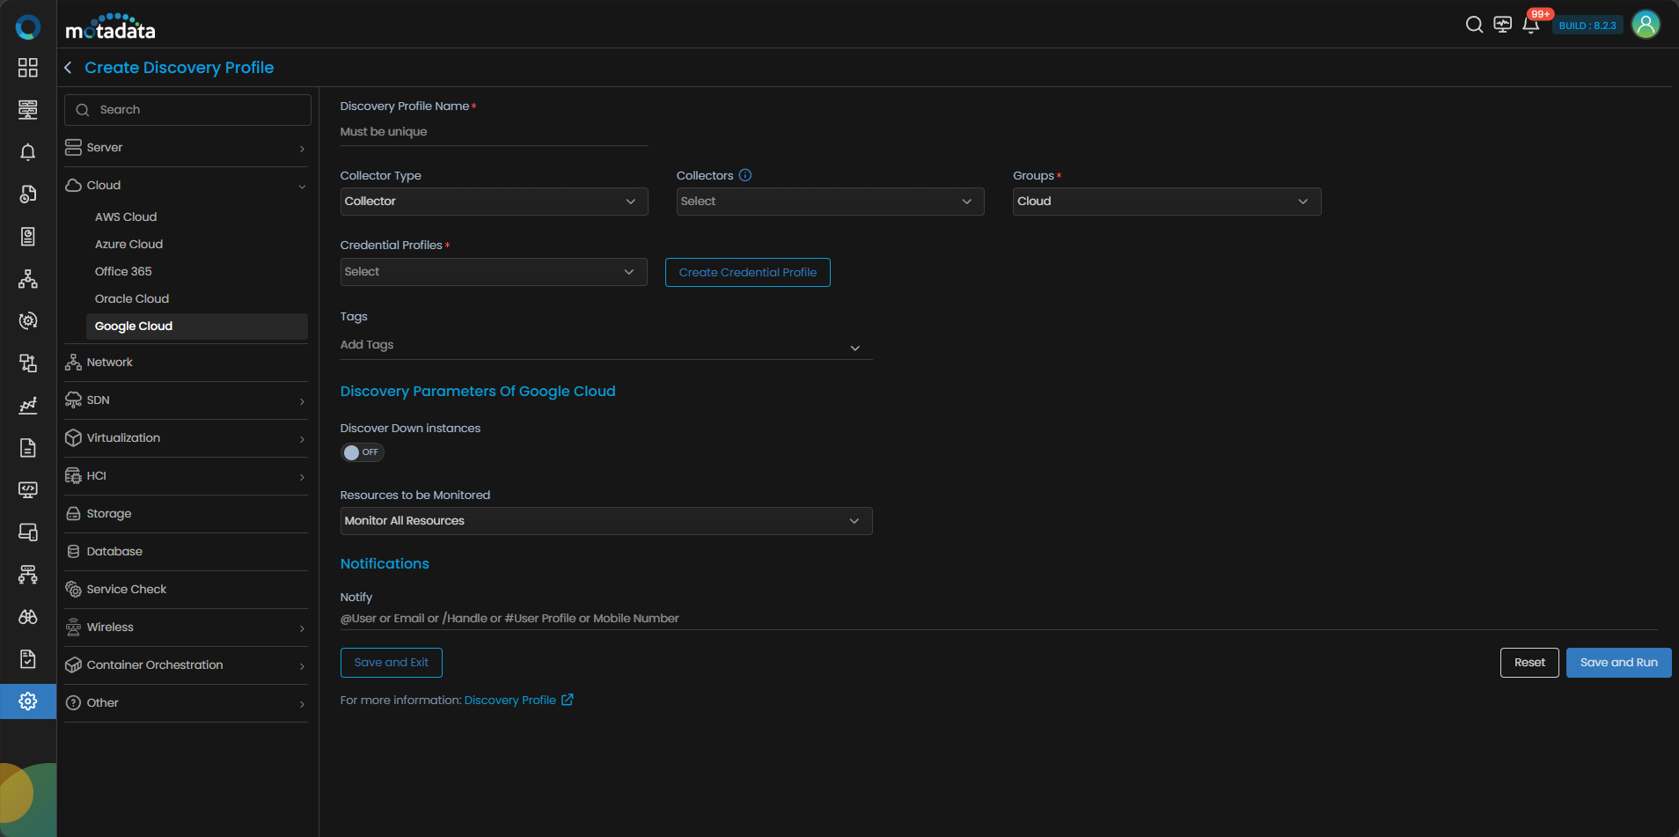The height and width of the screenshot is (837, 1679).
Task: Click the plain document icon in left rail
Action: (28, 448)
